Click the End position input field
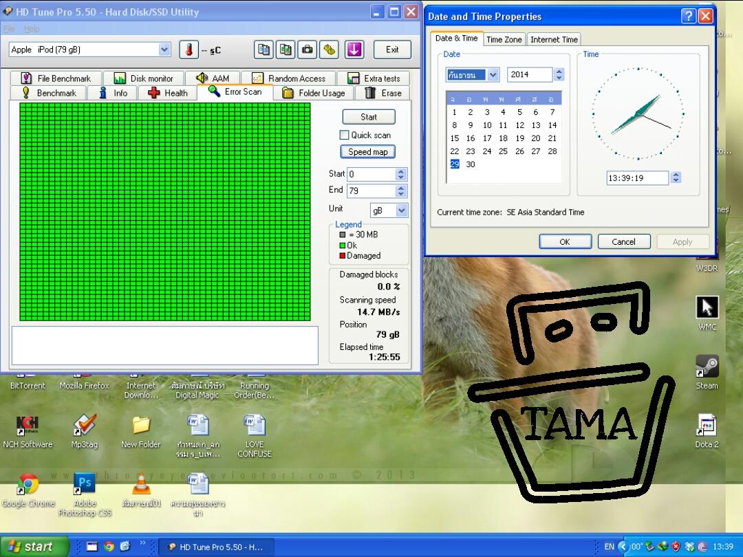This screenshot has height=557, width=743. point(371,190)
